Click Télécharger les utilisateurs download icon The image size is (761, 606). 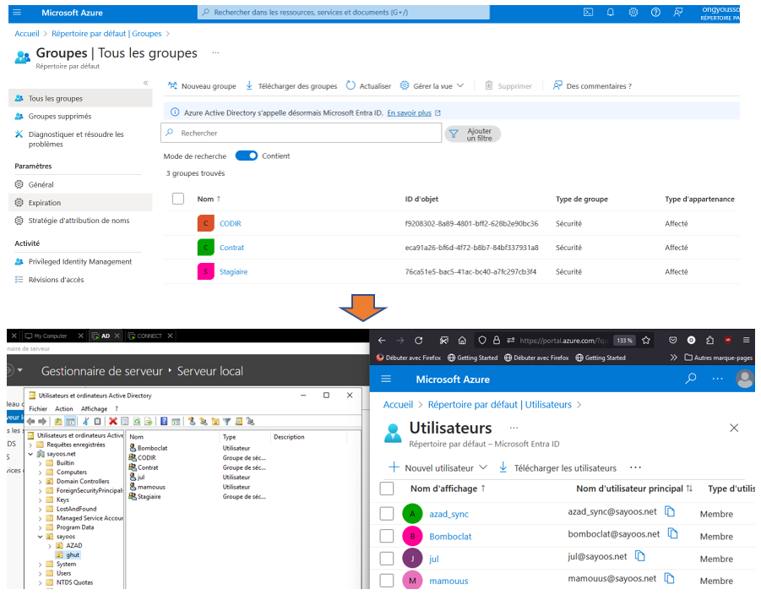(x=503, y=467)
